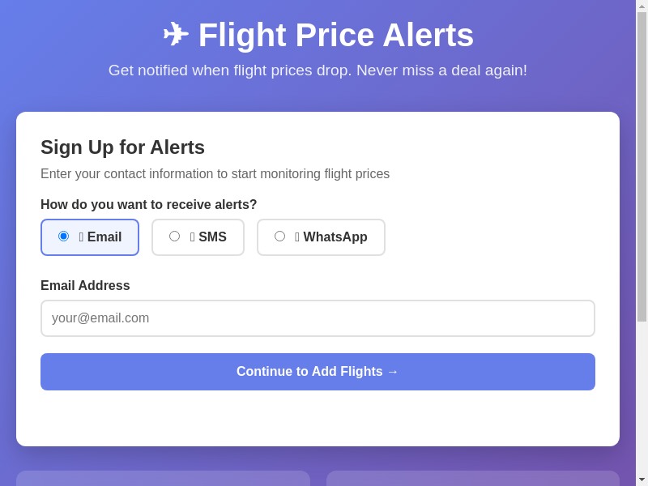
Task: Click the icon glyph beside the SMS label
Action: tap(192, 237)
